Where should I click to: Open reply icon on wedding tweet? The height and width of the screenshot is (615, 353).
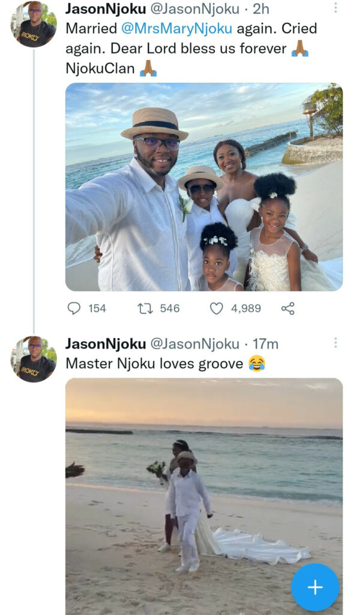74,308
